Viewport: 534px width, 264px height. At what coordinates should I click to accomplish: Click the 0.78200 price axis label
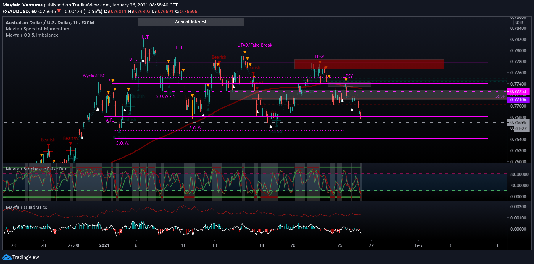[518, 40]
